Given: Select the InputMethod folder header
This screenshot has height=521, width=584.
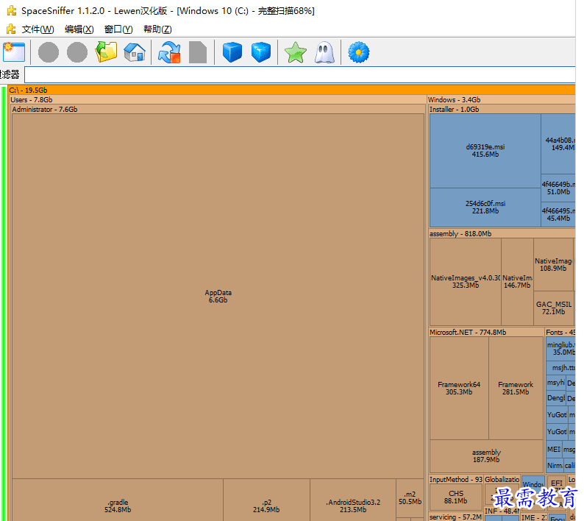Looking at the screenshot, I should coord(456,479).
